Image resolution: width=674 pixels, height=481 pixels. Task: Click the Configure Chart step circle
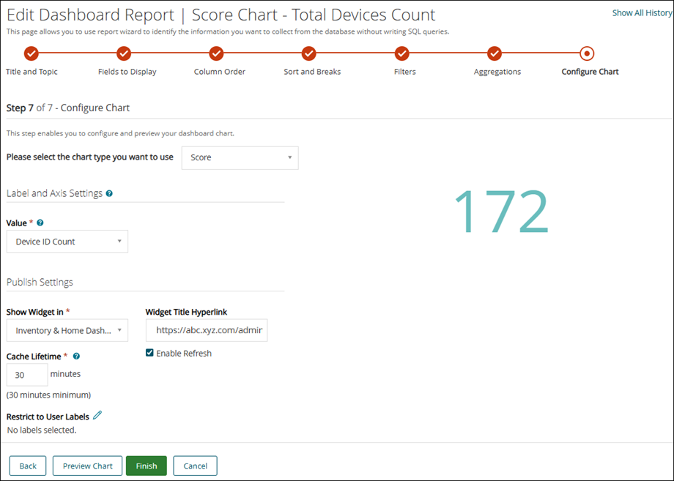[587, 53]
